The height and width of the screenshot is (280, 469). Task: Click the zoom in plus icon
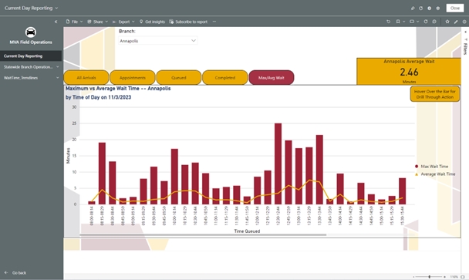click(x=445, y=277)
